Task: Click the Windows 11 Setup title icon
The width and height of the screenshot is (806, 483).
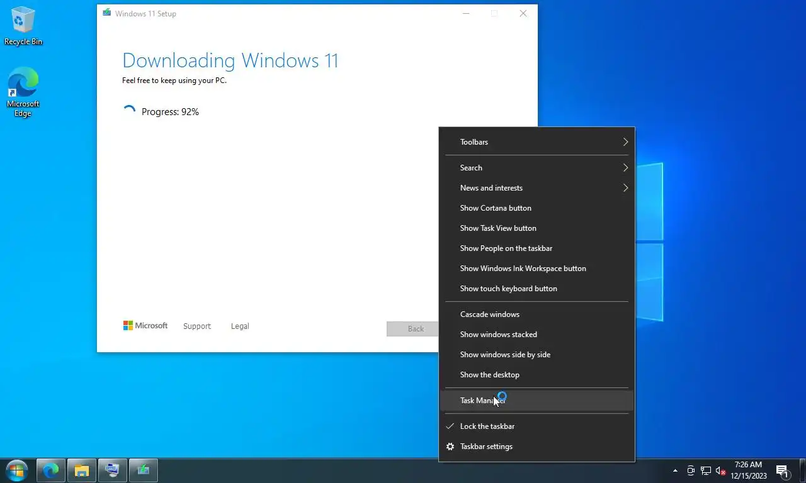Action: coord(107,13)
